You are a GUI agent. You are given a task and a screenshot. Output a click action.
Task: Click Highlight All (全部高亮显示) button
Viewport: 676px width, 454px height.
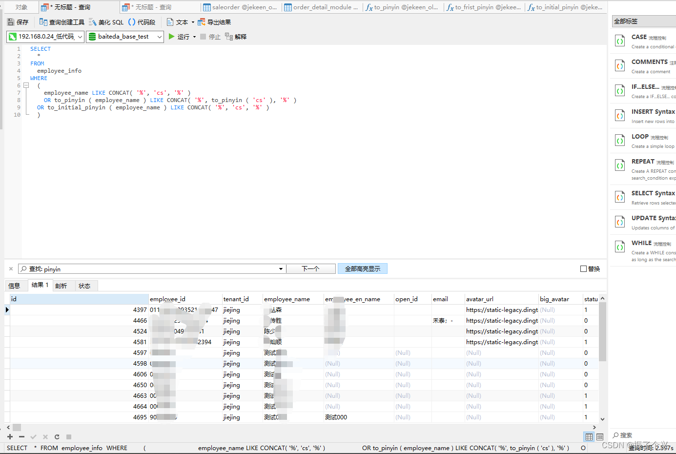tap(363, 269)
